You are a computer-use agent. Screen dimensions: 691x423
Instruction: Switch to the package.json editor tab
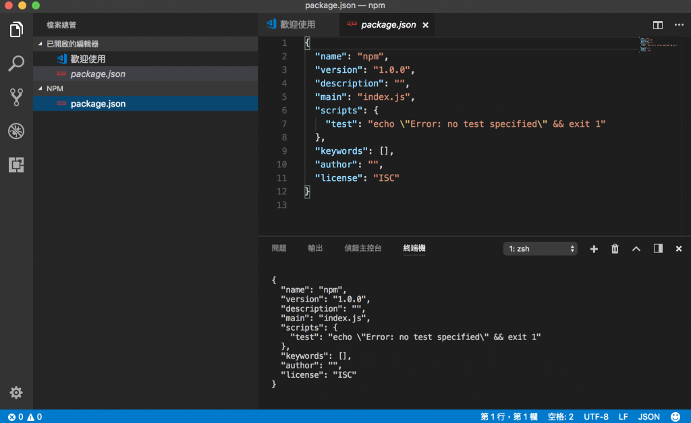click(388, 25)
